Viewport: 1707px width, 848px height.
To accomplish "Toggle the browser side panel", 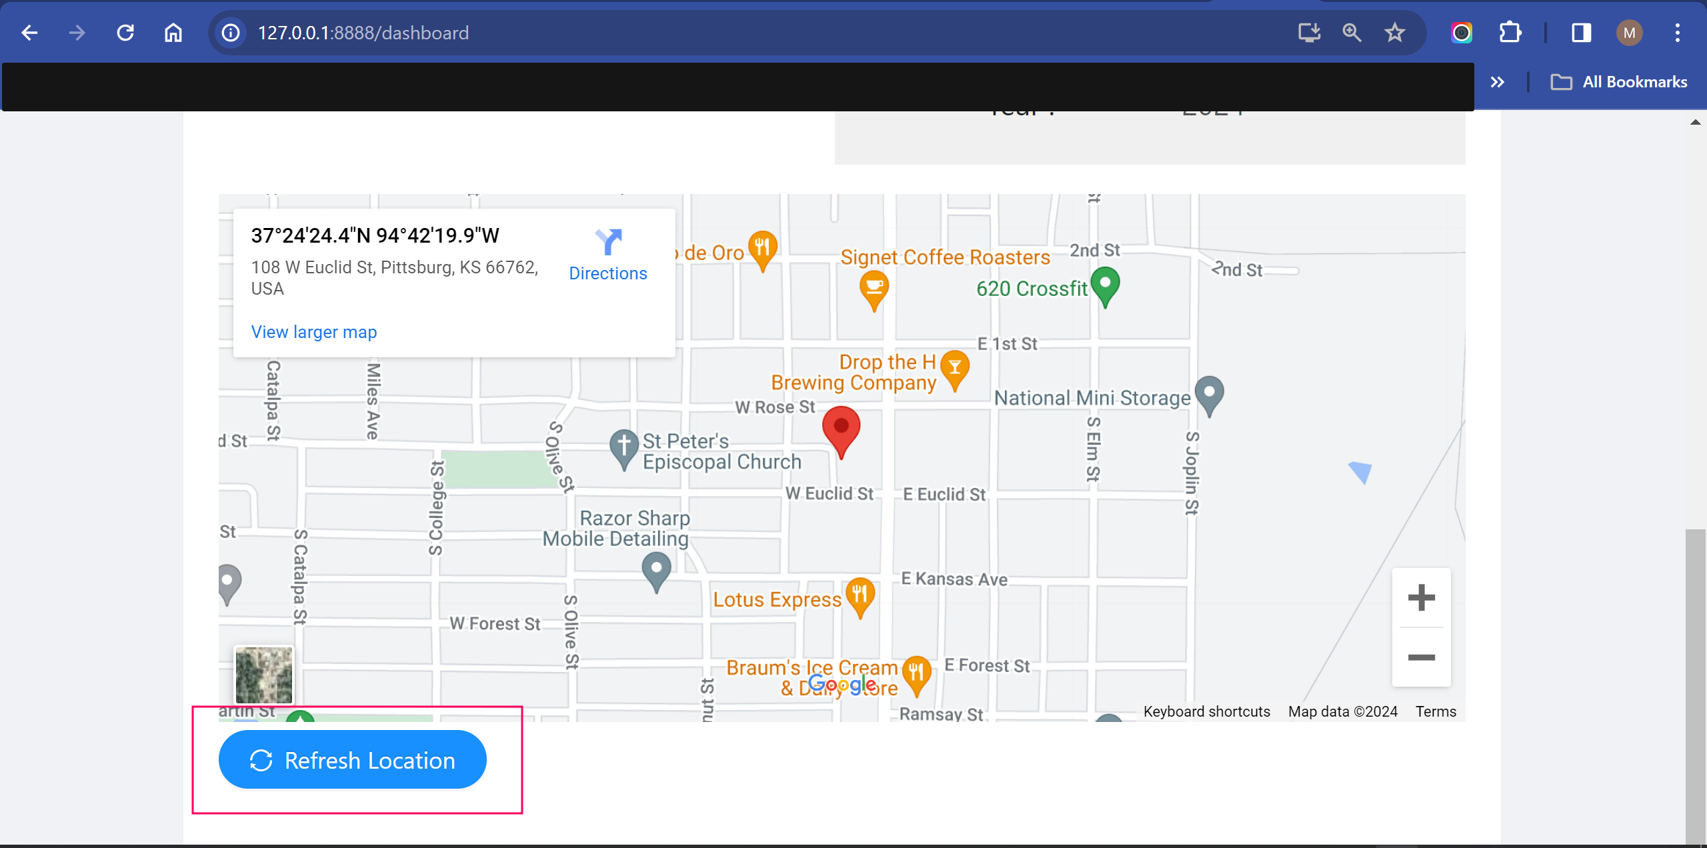I will click(x=1581, y=33).
